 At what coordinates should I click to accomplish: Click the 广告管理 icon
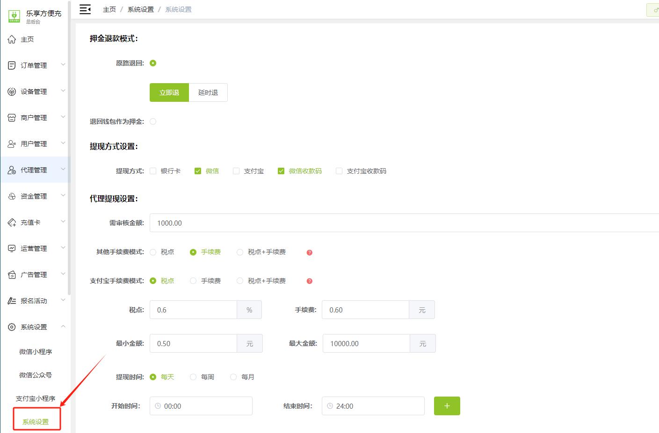(x=12, y=275)
